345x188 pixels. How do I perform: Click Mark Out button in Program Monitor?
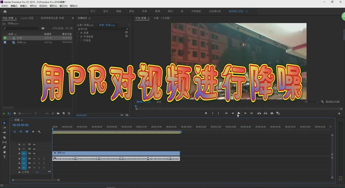coord(218,113)
